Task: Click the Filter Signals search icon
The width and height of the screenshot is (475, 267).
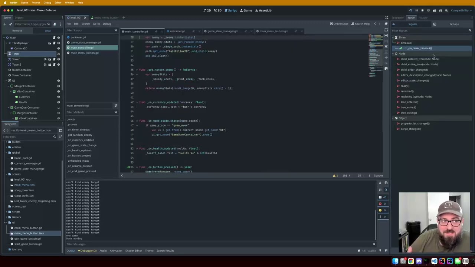Action: 470,31
